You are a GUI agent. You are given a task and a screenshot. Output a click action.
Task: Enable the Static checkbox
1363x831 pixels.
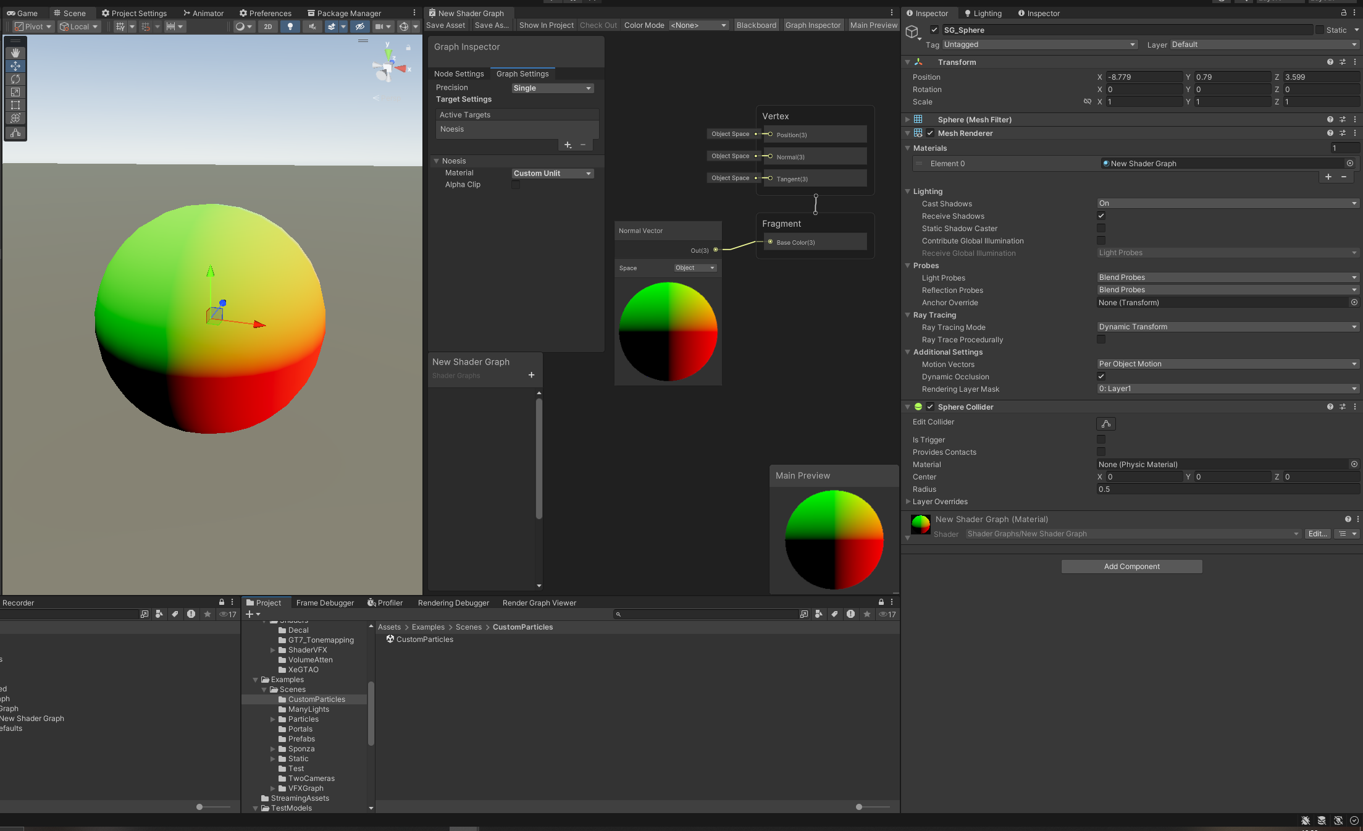[x=1320, y=30]
